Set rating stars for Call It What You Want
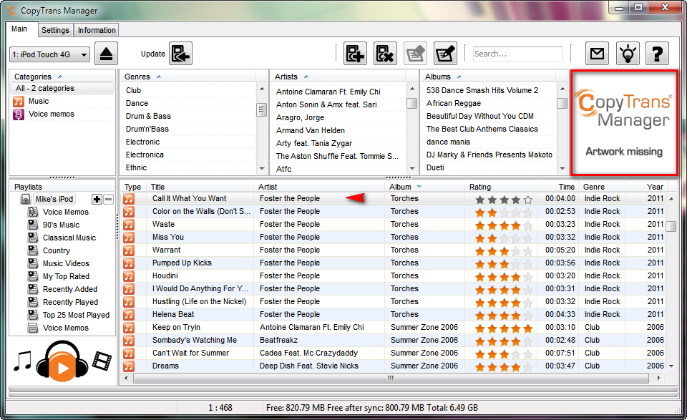This screenshot has width=687, height=420. (x=504, y=200)
